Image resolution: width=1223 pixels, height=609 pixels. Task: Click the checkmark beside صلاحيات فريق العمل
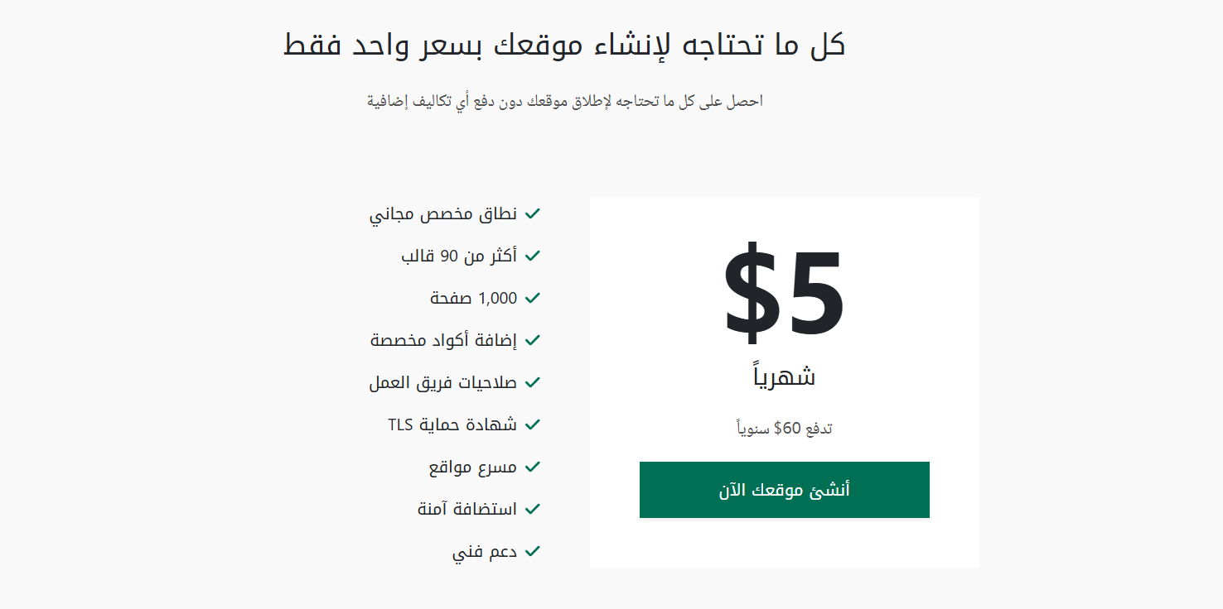533,382
